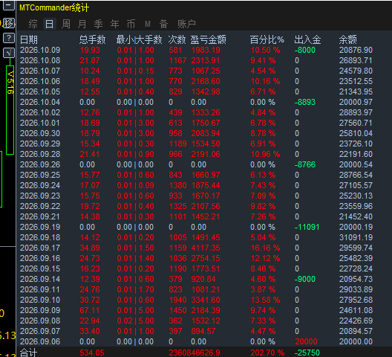Click date 2026.10.06
This screenshot has height=357, width=392.
point(40,81)
